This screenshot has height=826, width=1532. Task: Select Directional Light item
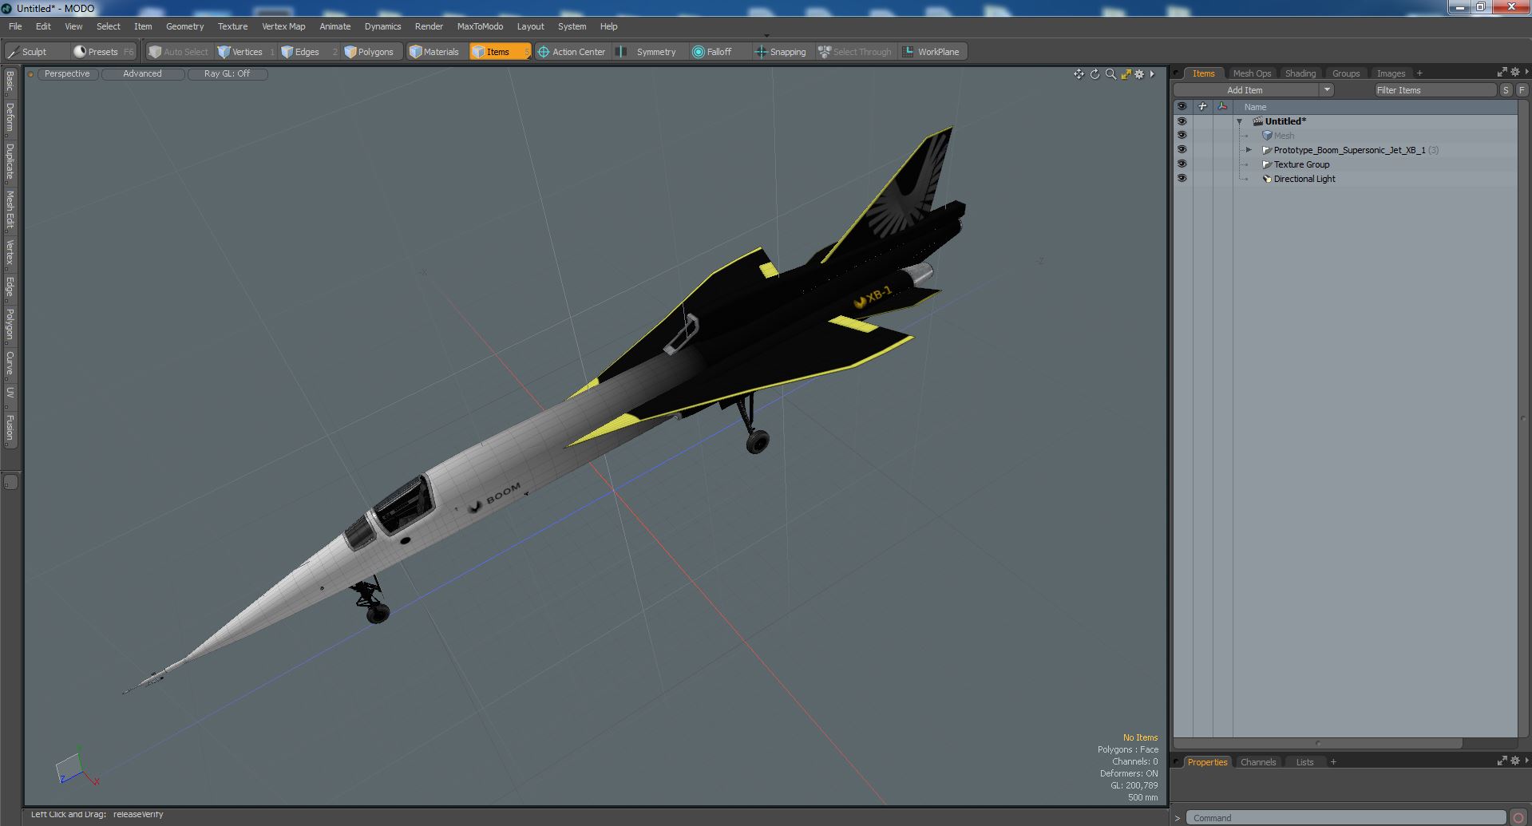click(x=1304, y=179)
